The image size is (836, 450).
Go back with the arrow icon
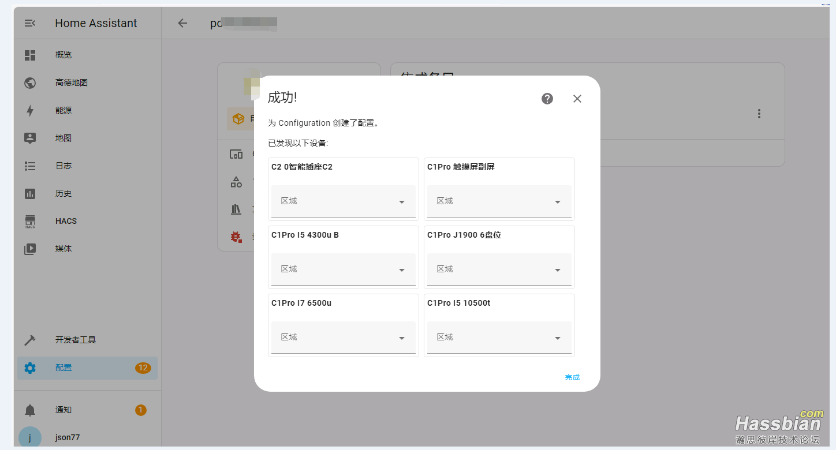[x=182, y=23]
